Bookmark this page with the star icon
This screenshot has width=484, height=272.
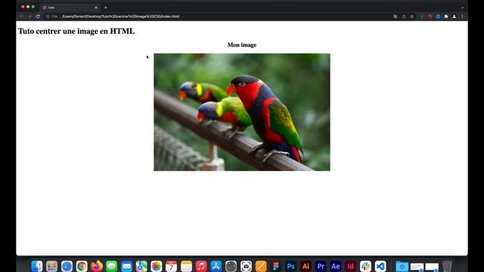(411, 17)
